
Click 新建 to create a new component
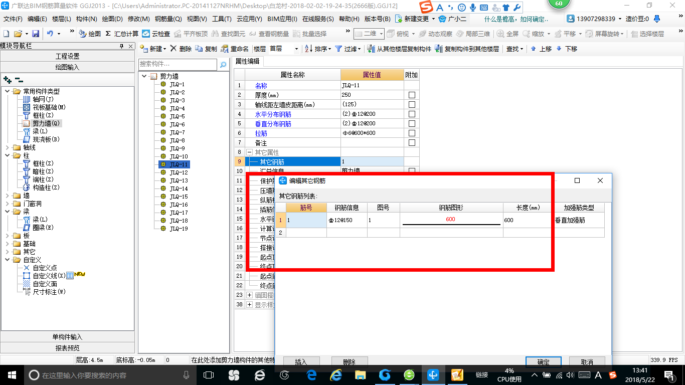click(x=153, y=49)
